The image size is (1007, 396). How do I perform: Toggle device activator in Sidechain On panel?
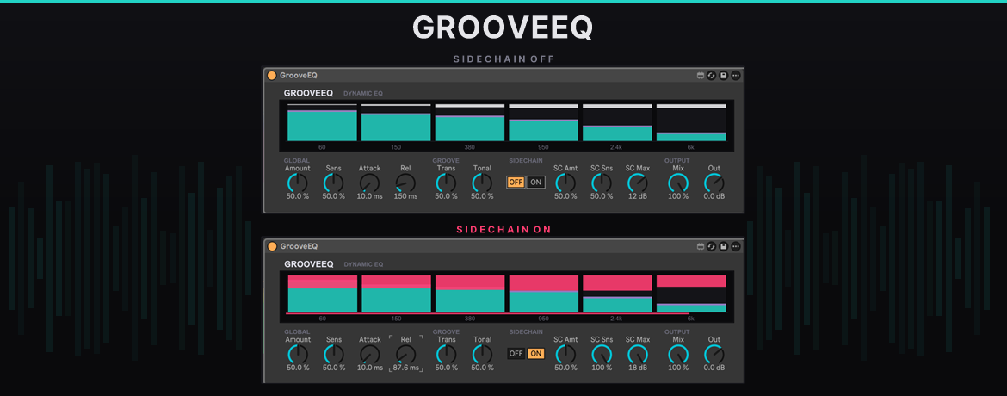click(x=272, y=247)
